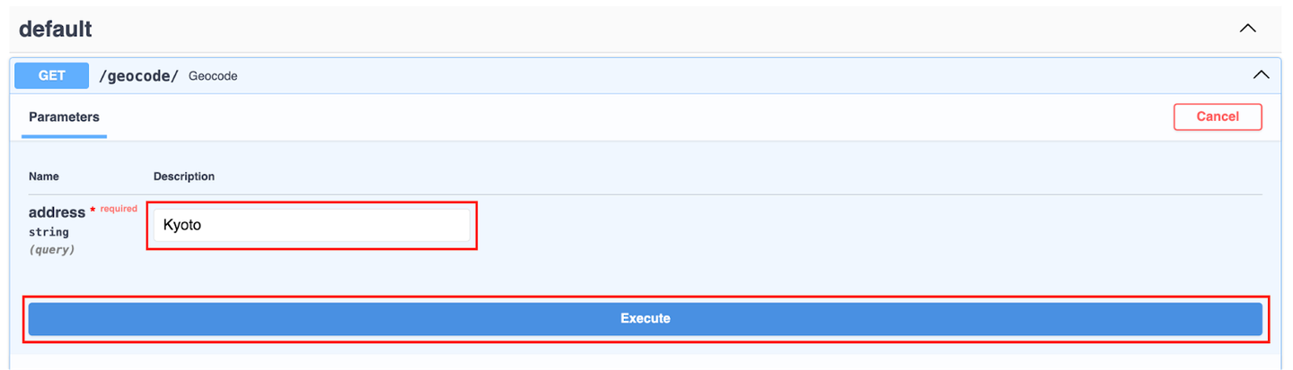Click the Description column header
Viewport: 1293px width, 370px height.
click(184, 176)
